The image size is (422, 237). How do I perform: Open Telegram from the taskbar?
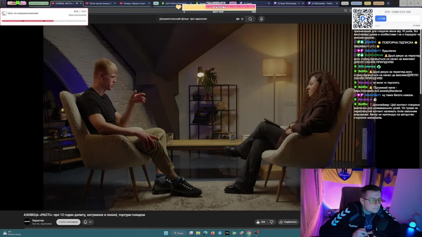pyautogui.click(x=220, y=233)
